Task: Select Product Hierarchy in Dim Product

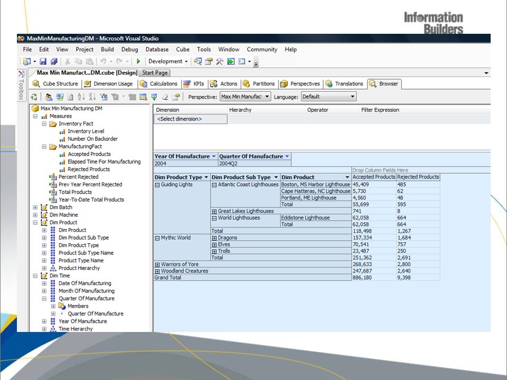Action: point(79,268)
